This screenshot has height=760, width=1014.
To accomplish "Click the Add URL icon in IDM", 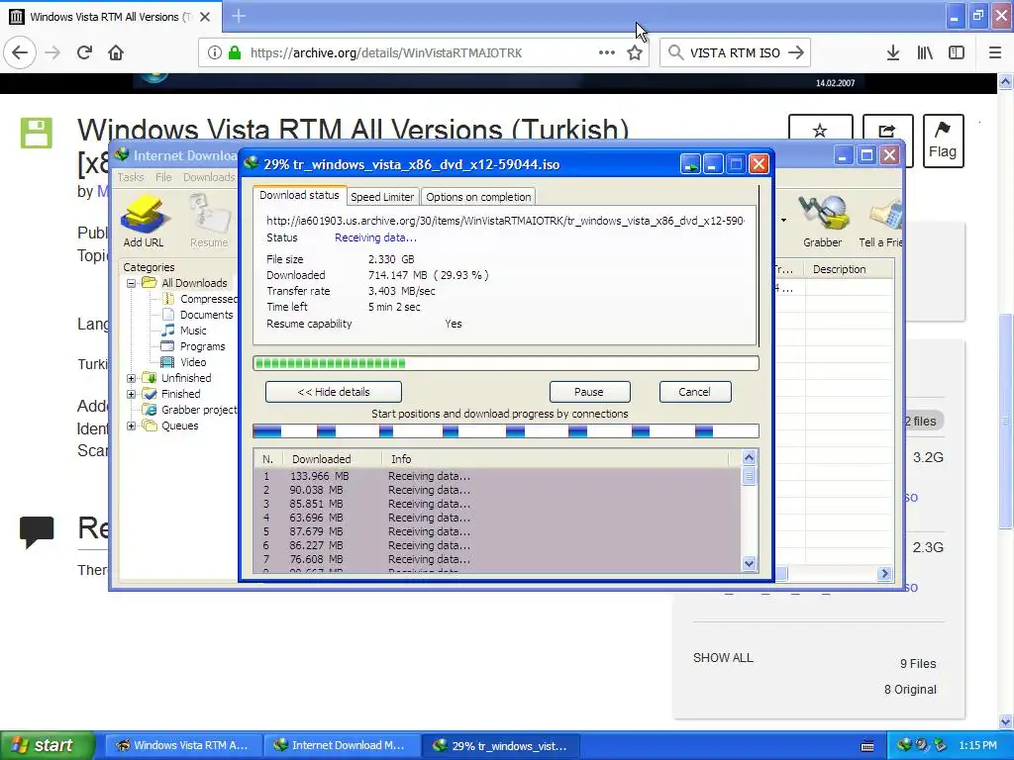I will pyautogui.click(x=144, y=222).
